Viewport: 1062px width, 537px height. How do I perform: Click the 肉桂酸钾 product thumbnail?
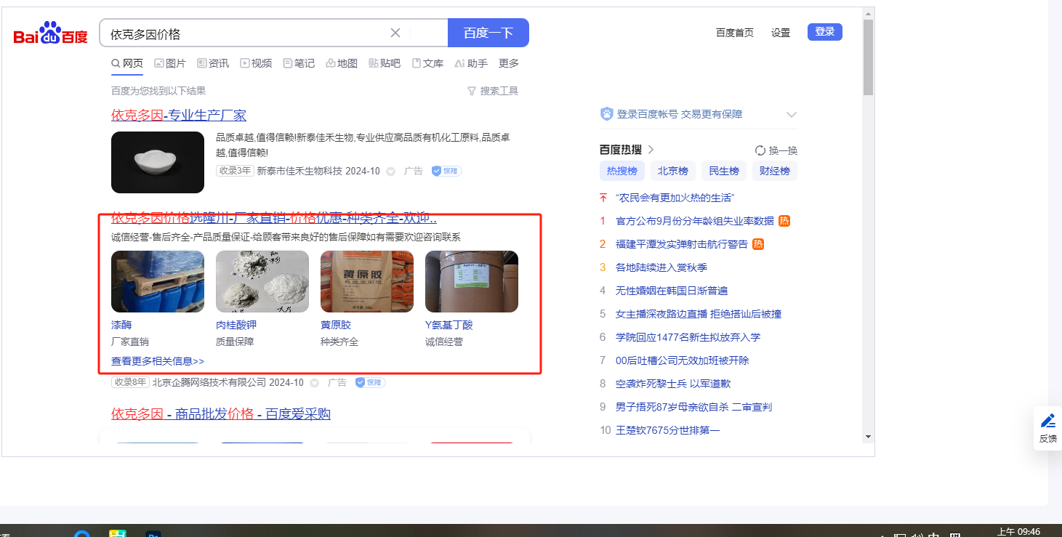click(262, 281)
